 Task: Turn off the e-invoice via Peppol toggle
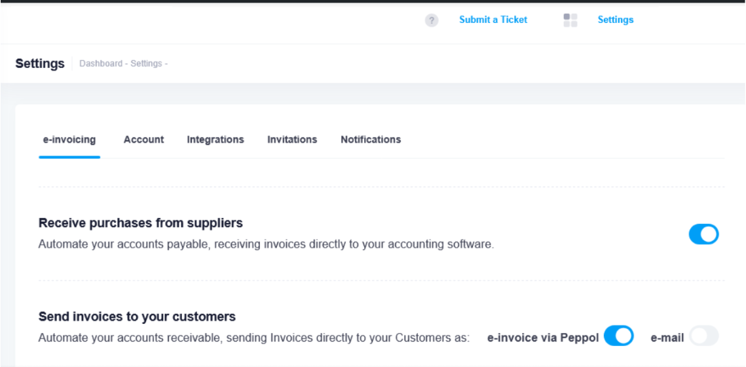[618, 336]
